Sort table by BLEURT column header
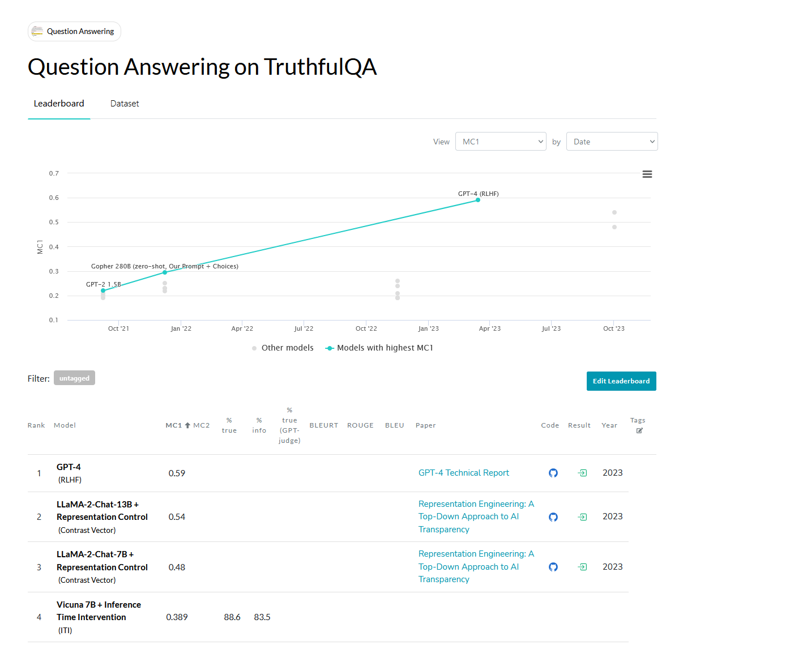 click(x=323, y=425)
